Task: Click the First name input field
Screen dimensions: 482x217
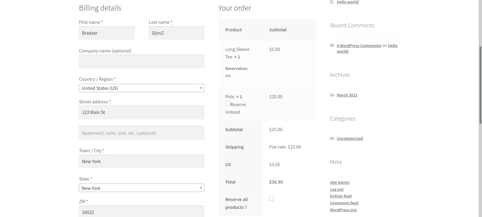Action: [107, 33]
